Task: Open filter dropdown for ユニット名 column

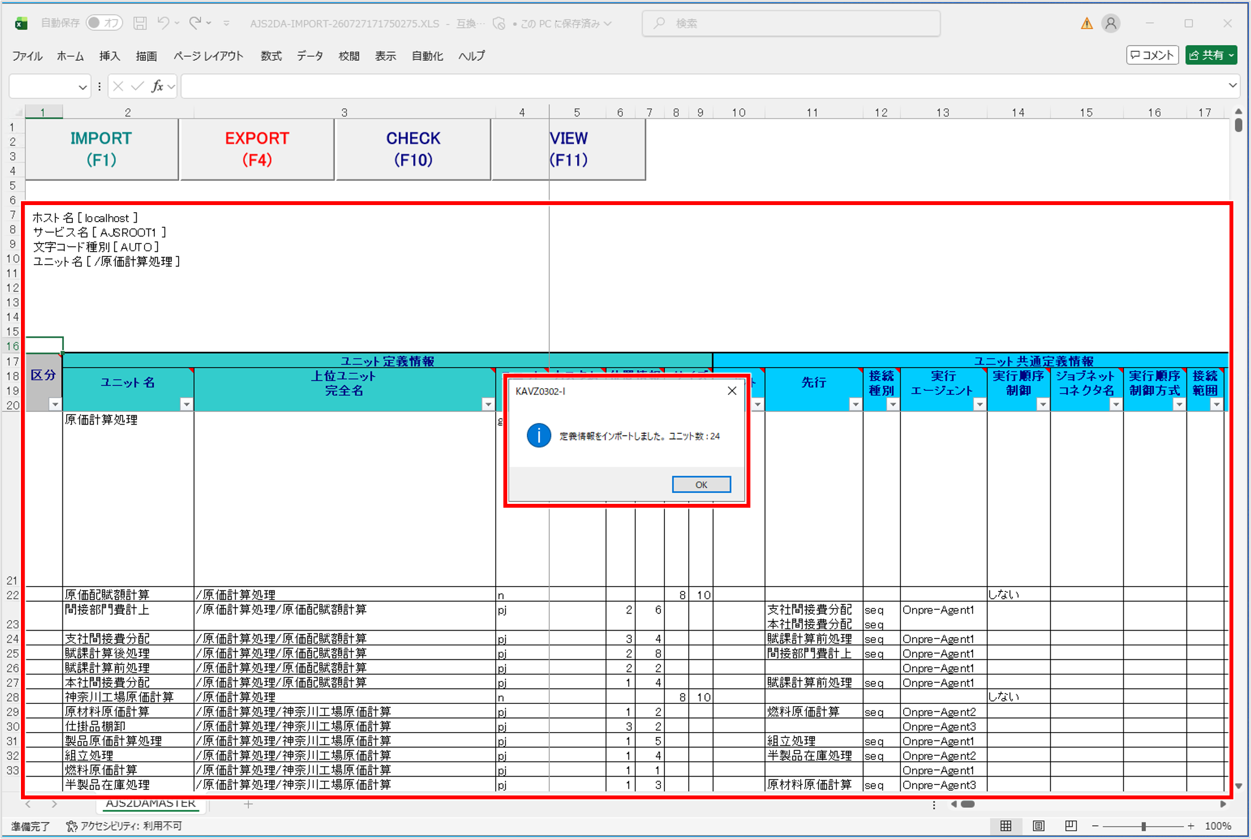Action: point(186,405)
